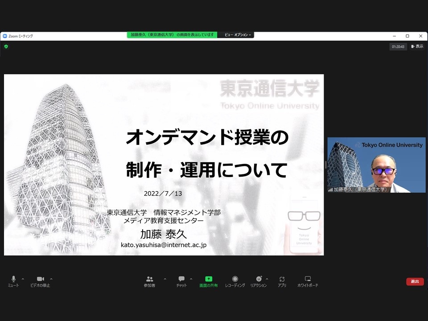
Task: Click the green share screen button (画面の共有)
Action: click(x=209, y=281)
